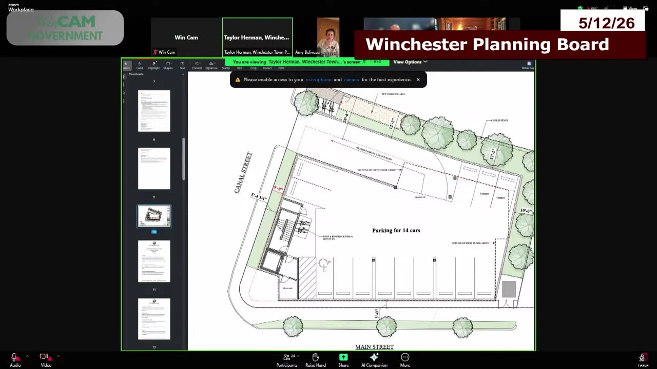
Task: Click the 'You are viewing Taylor Herman' banner
Action: click(307, 62)
